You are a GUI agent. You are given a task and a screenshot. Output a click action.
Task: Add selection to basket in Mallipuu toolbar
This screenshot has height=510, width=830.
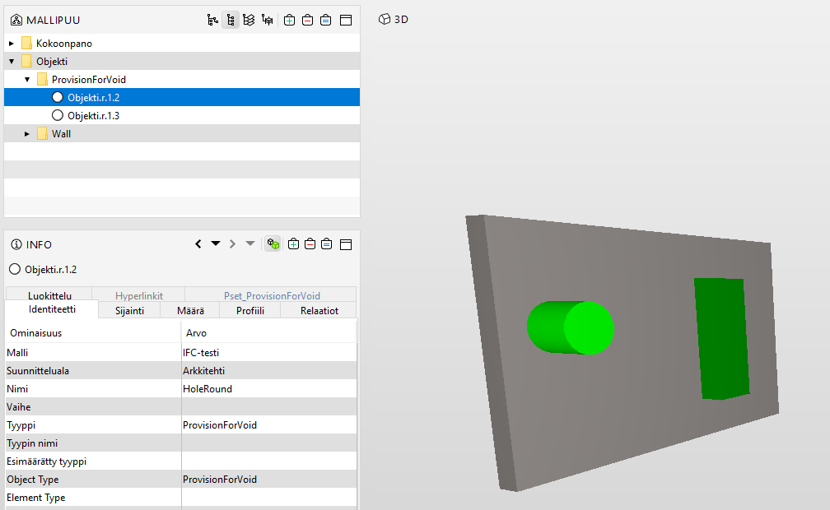click(x=290, y=20)
